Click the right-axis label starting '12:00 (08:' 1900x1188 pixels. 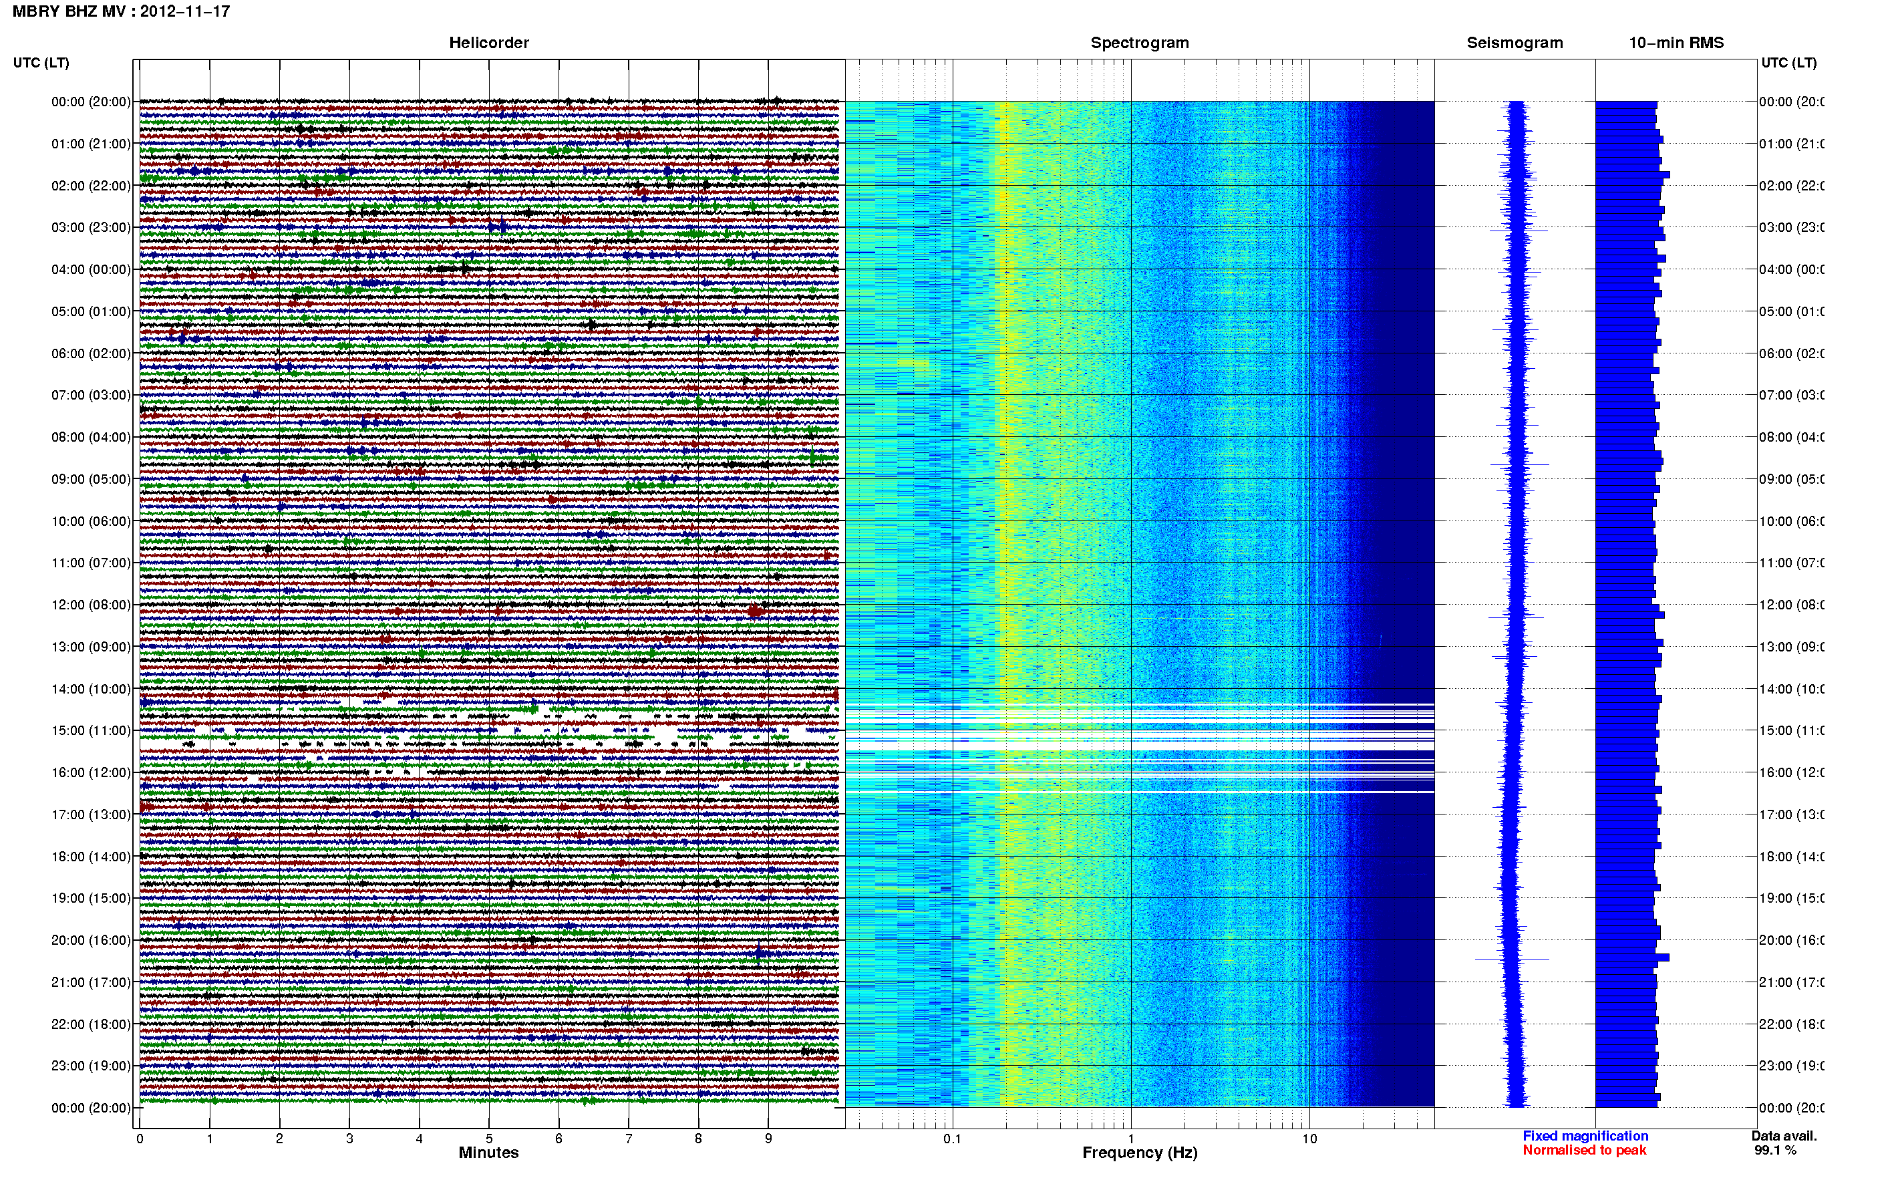pyautogui.click(x=1792, y=605)
